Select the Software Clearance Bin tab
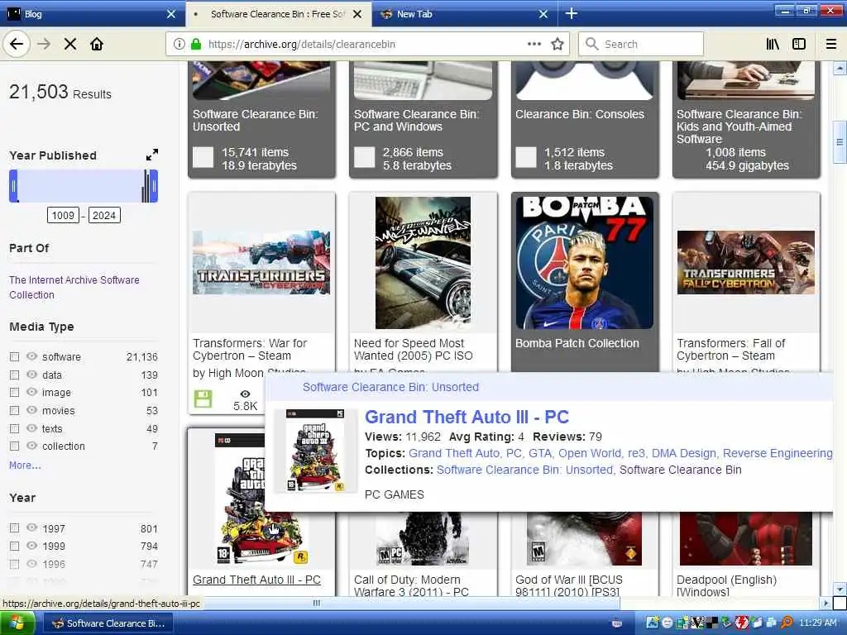This screenshot has height=635, width=847. click(x=278, y=14)
